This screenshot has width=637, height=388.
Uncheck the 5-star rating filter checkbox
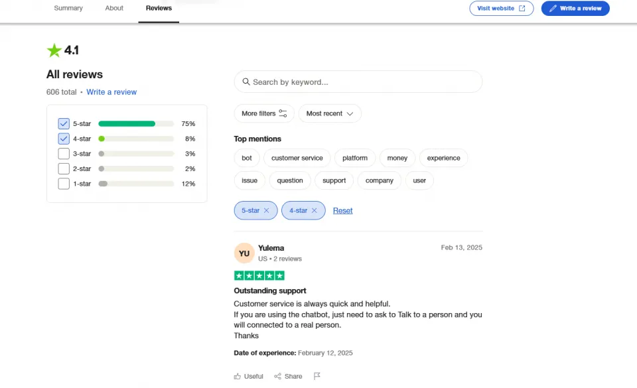click(63, 123)
